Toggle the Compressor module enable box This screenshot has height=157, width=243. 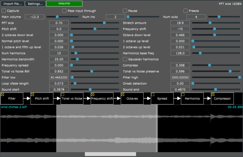213,94
